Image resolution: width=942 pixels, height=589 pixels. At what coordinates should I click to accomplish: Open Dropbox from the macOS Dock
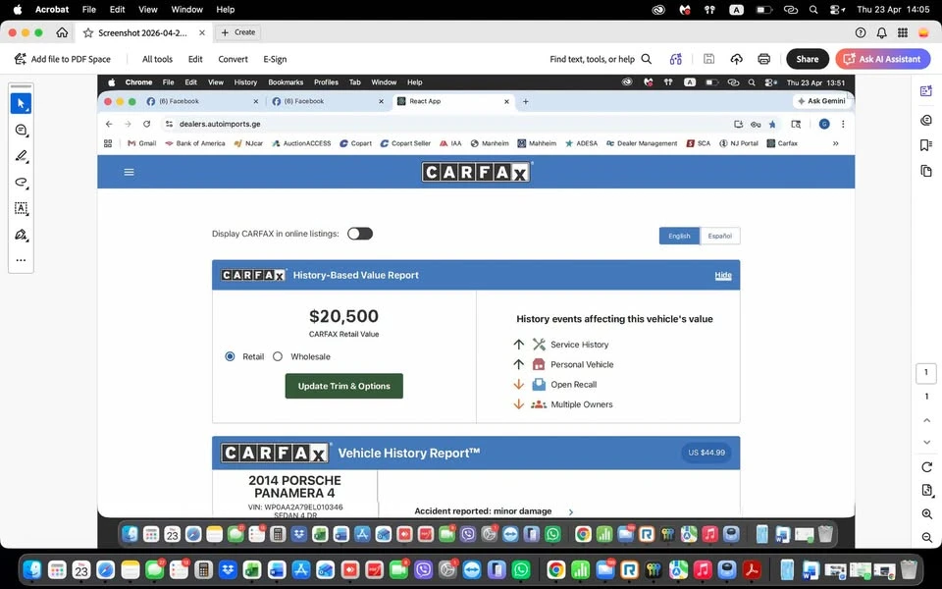228,569
